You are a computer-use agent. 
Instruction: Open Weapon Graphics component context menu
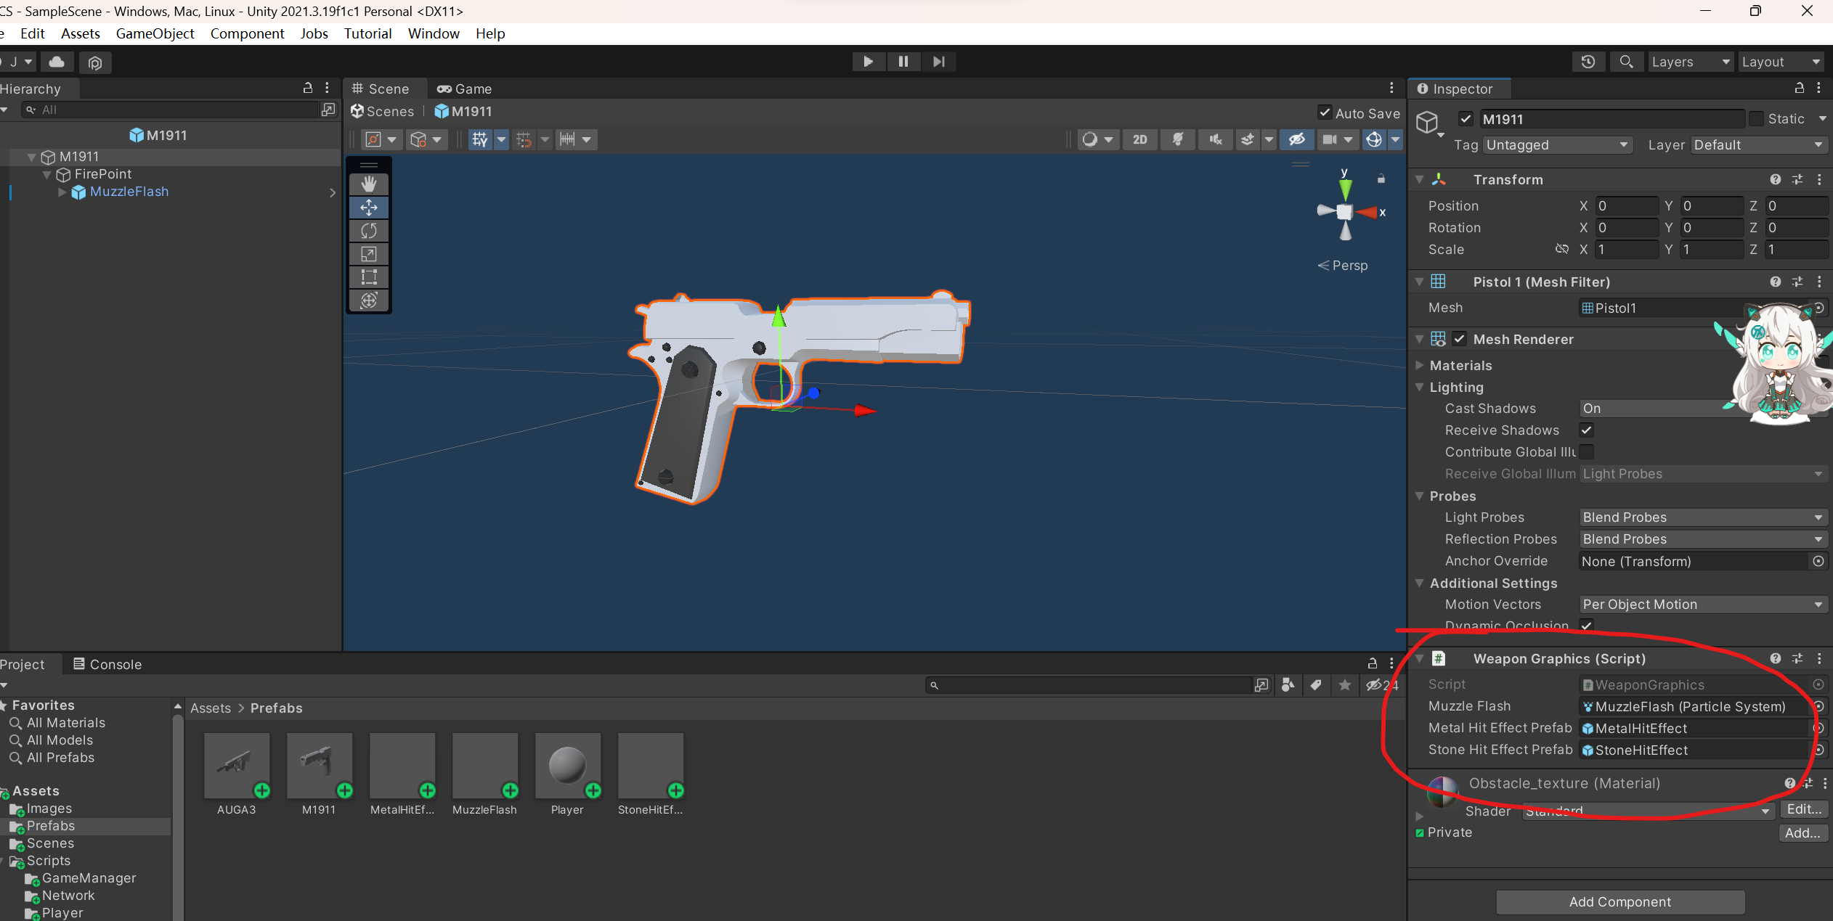pyautogui.click(x=1819, y=658)
